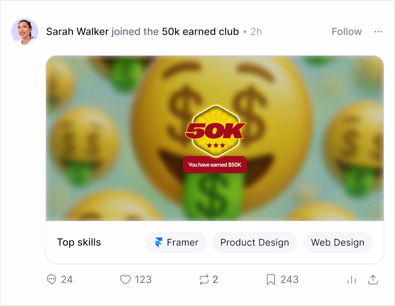Image resolution: width=395 pixels, height=306 pixels.
Task: Click the repost arrows icon
Action: coord(204,279)
